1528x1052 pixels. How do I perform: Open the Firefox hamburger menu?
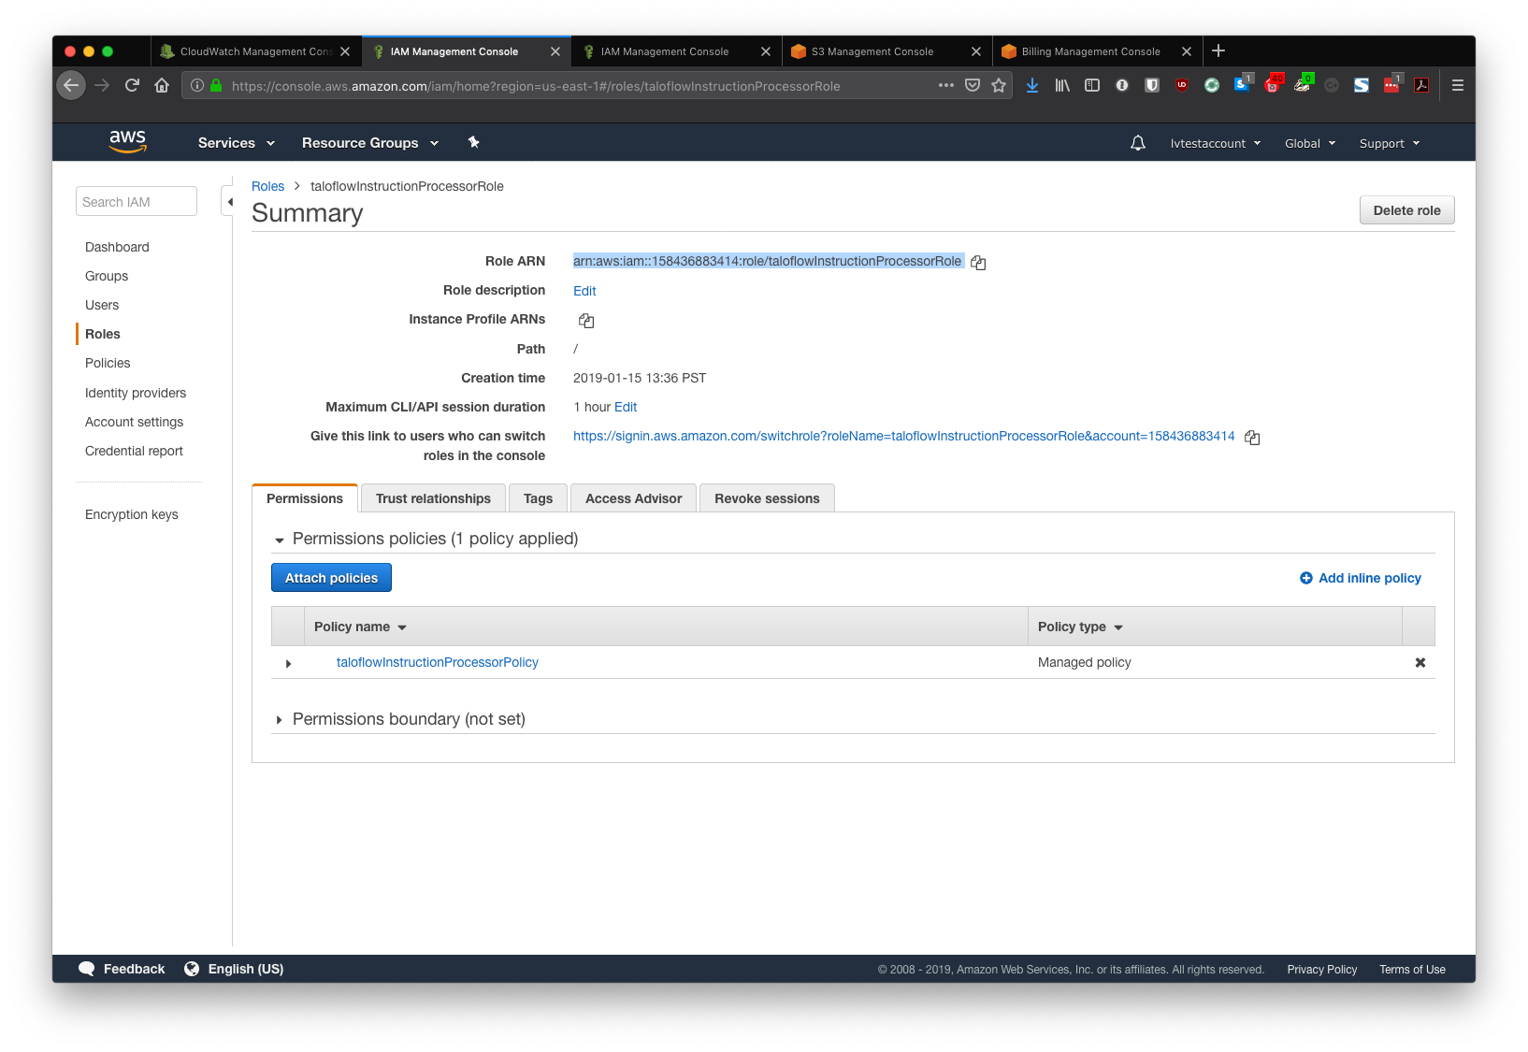point(1457,85)
